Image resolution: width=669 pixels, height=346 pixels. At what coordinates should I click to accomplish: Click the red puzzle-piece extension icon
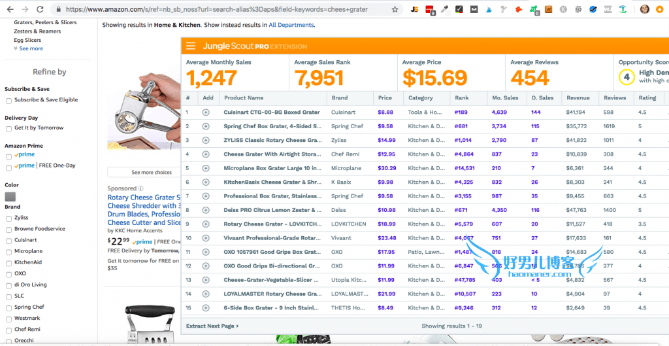[x=518, y=9]
